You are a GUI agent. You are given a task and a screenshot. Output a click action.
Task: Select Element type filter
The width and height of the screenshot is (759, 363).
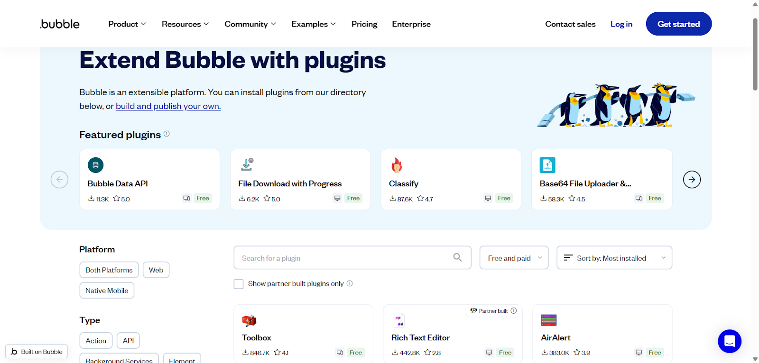click(x=182, y=358)
